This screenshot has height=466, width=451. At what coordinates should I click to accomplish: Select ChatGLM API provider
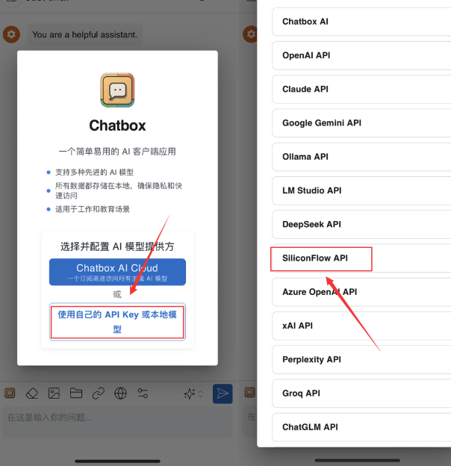click(x=361, y=427)
